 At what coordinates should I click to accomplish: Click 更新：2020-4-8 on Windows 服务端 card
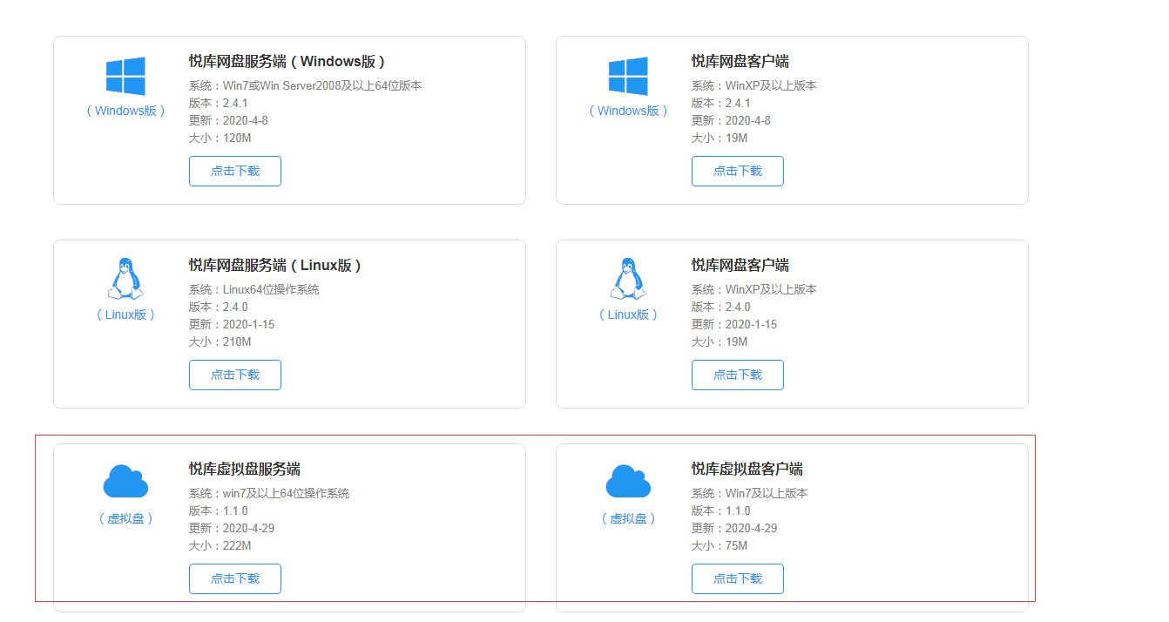[229, 120]
